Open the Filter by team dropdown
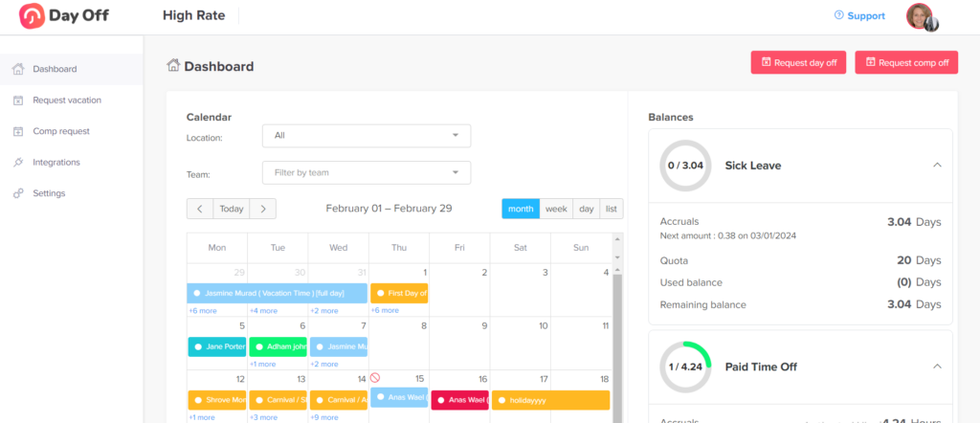 coord(367,172)
